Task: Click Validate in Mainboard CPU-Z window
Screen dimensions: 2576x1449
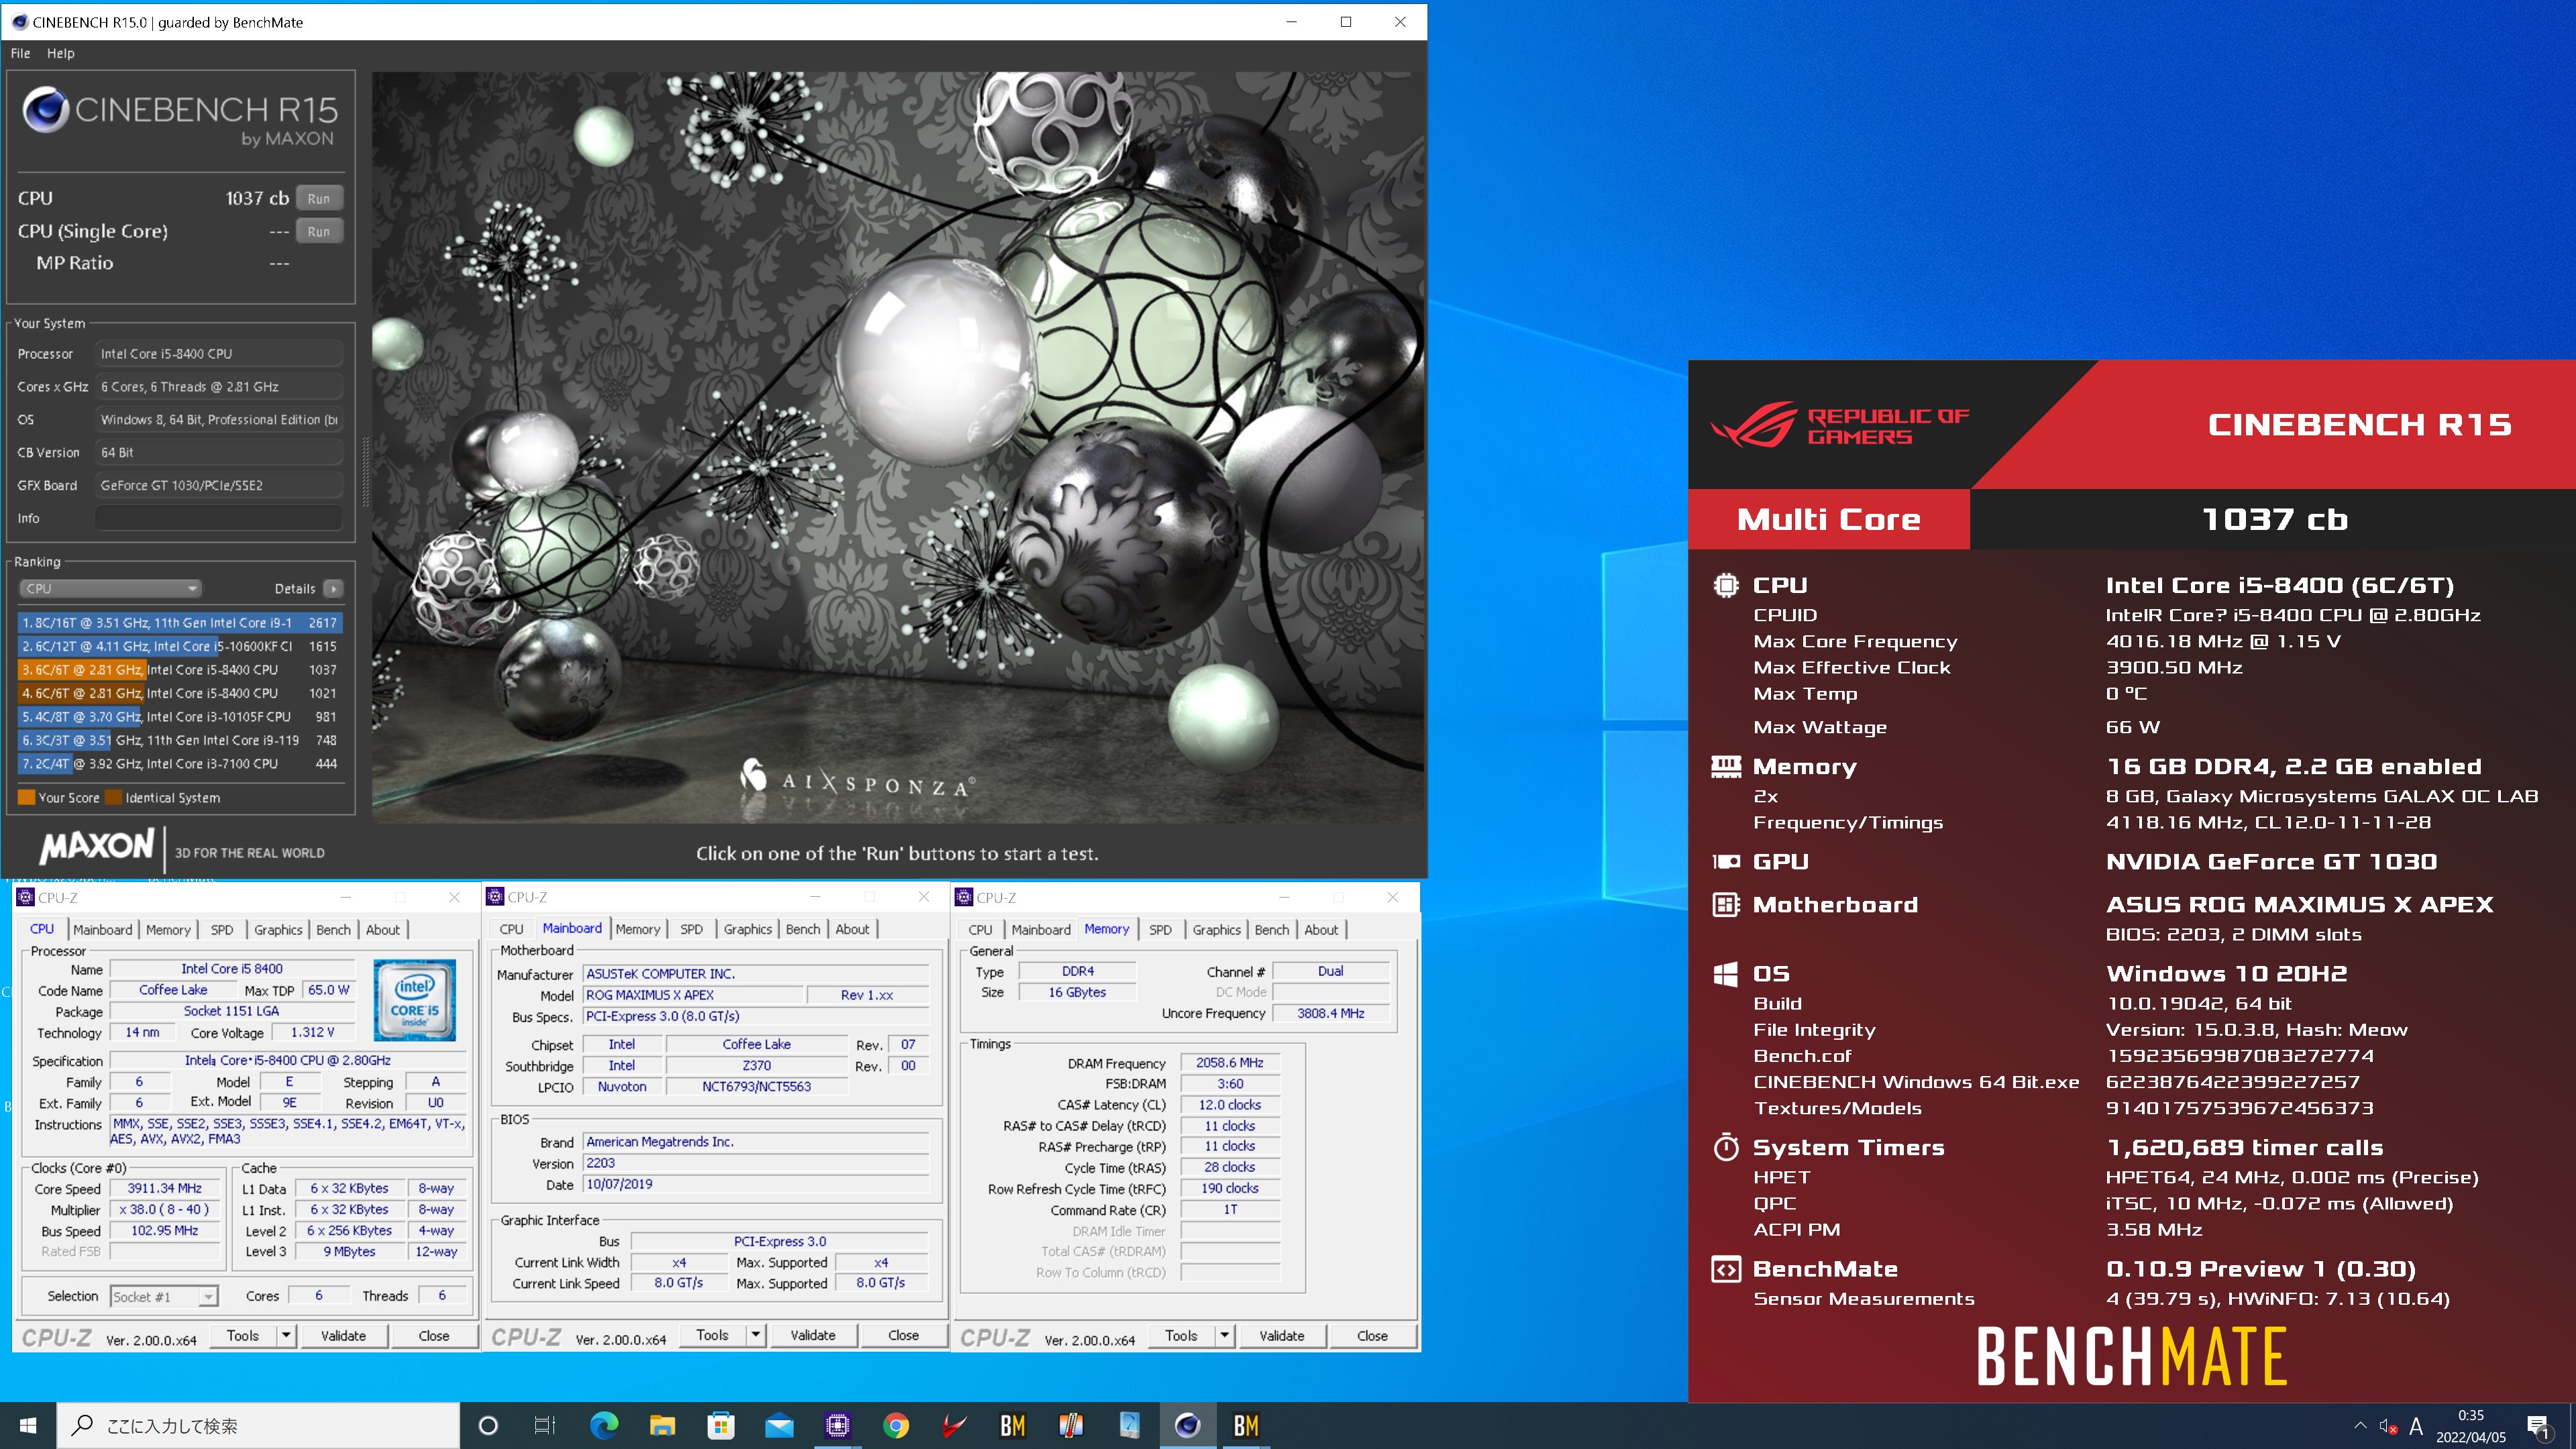Action: (x=813, y=1335)
